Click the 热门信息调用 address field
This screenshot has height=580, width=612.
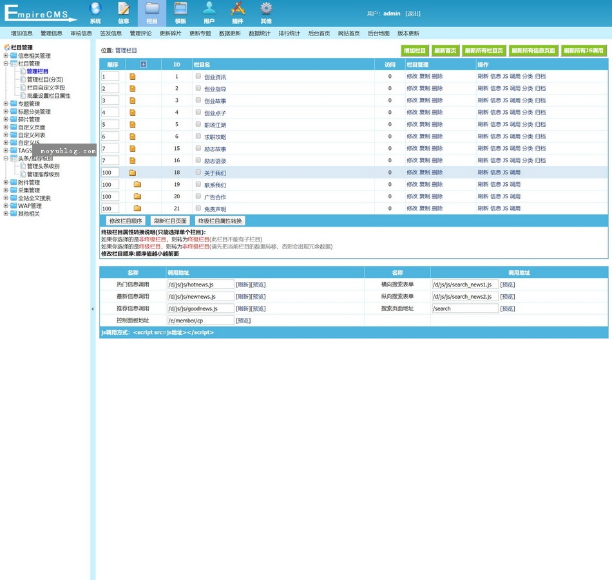(200, 285)
